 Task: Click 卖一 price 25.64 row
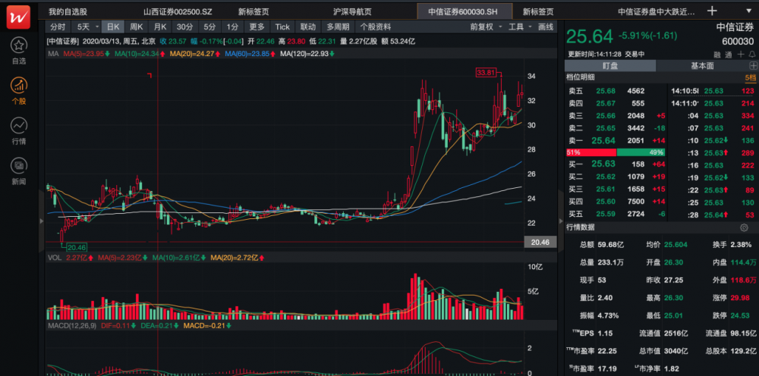tap(616, 140)
